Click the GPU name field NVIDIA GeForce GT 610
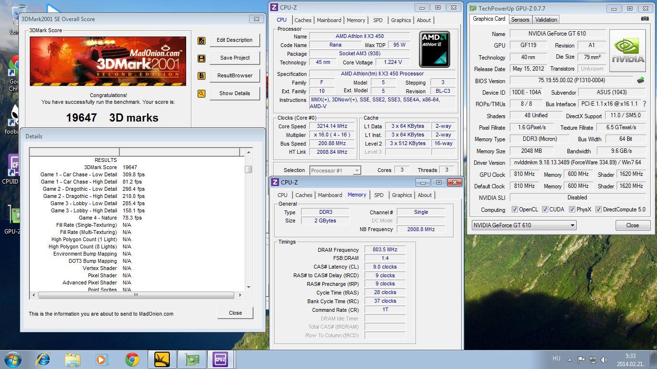Viewport: 657px width, 369px height. click(x=558, y=34)
